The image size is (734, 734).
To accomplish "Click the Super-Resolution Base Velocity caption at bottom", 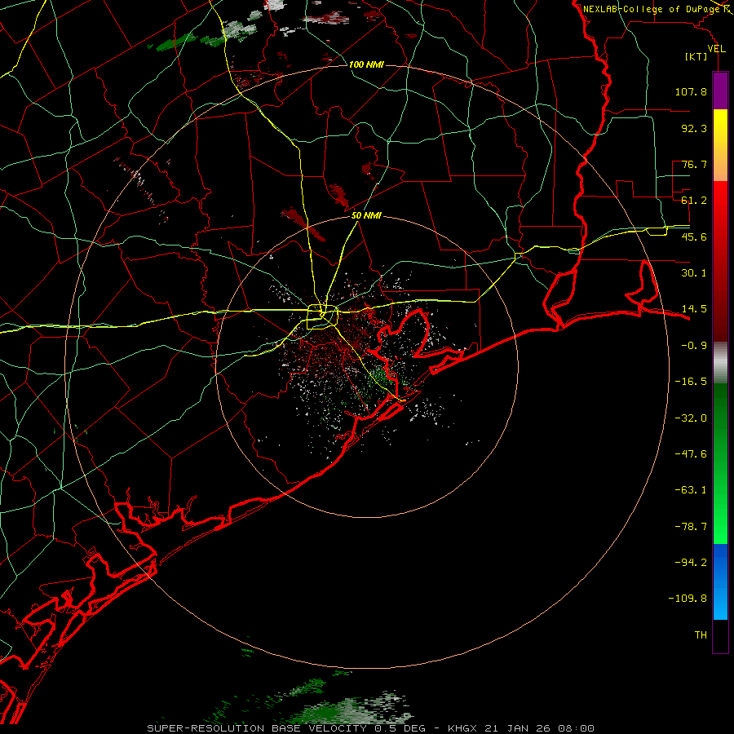I will click(371, 728).
